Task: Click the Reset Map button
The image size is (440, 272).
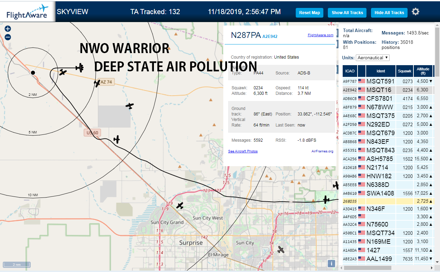Action: pyautogui.click(x=310, y=13)
